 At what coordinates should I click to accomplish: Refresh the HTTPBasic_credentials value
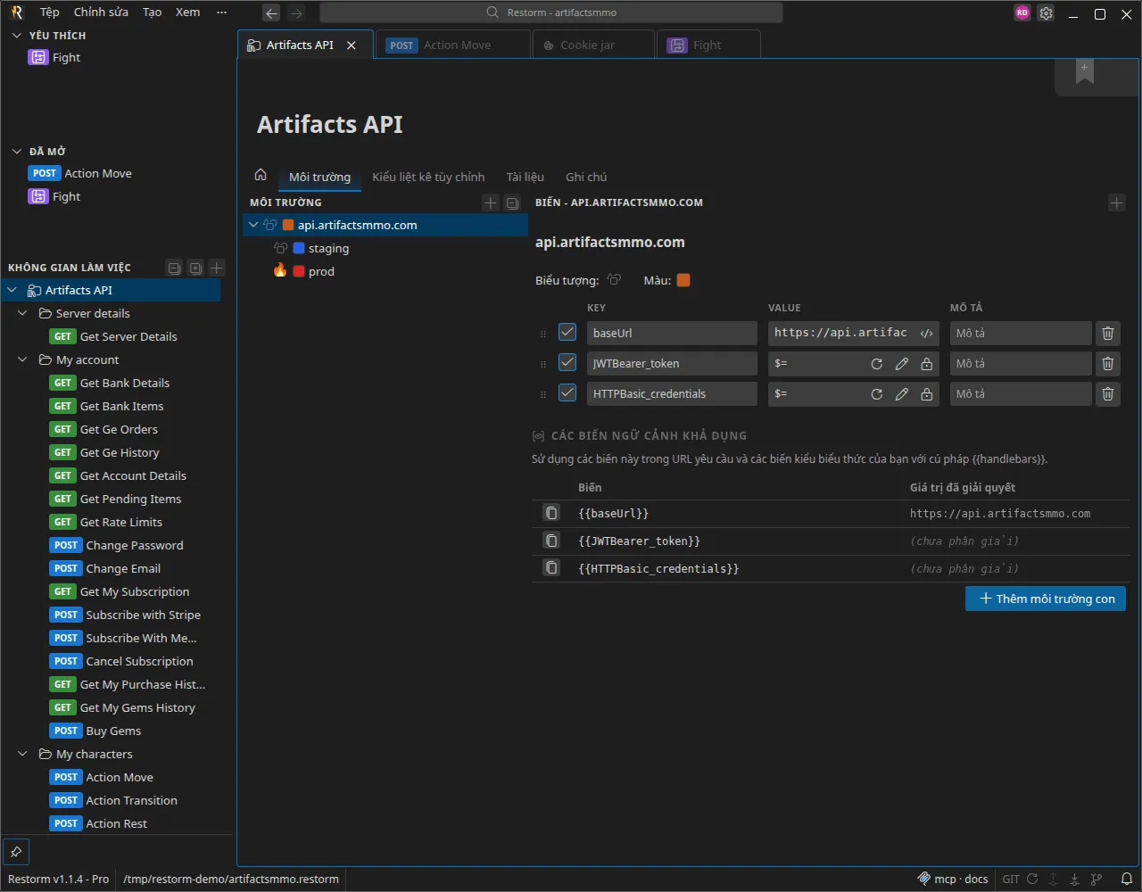pos(877,394)
